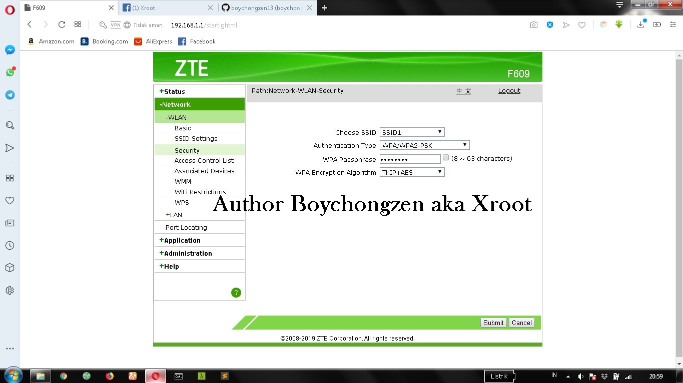Screen dimensions: 683x383
Task: Go back to previous page
Action: point(30,24)
